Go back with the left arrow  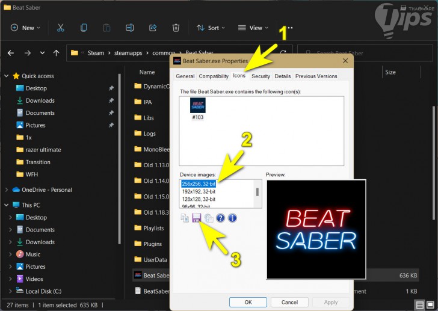coord(11,53)
